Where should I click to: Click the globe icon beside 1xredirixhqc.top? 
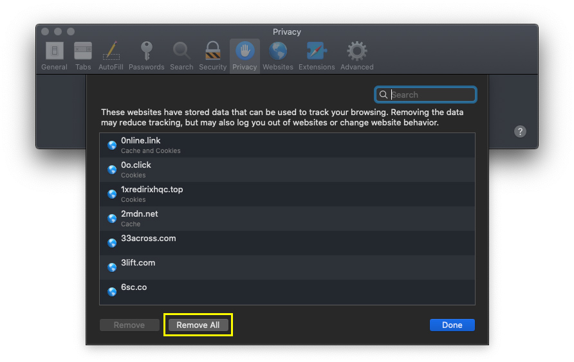tap(112, 194)
